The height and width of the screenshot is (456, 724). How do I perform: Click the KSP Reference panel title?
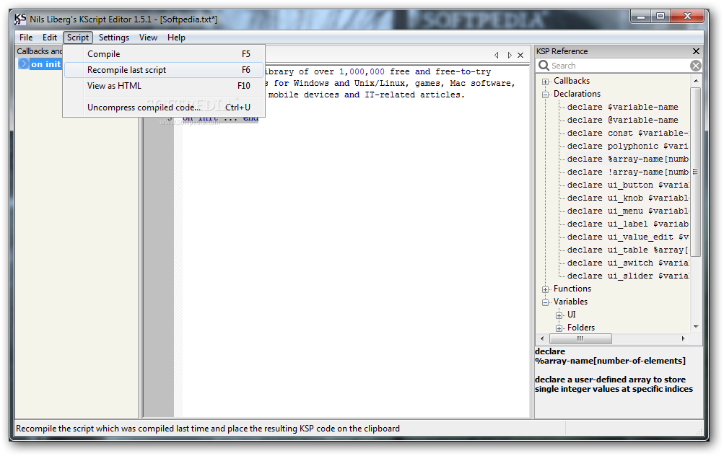(x=562, y=51)
